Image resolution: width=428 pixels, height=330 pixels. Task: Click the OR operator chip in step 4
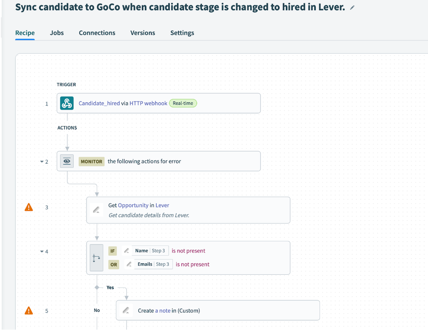(x=113, y=264)
